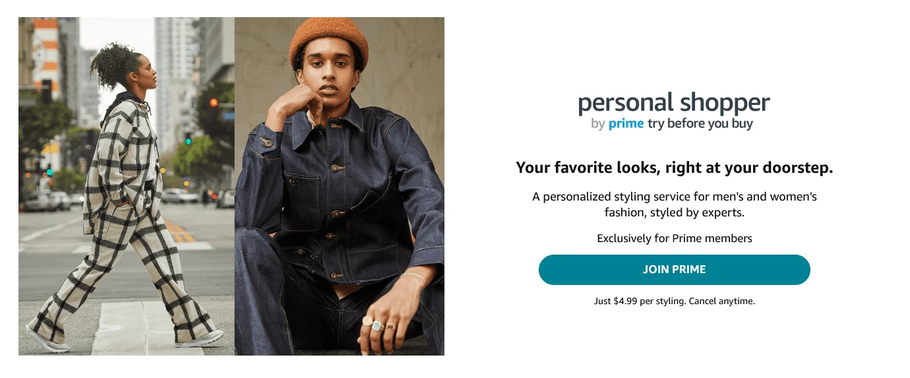910x378 pixels.
Task: Select the 'try before you buy' tagline
Action: 700,123
